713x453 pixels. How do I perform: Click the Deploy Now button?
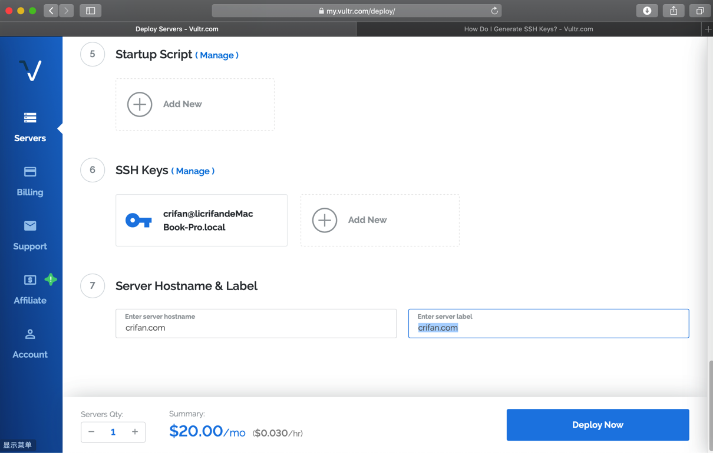tap(598, 425)
